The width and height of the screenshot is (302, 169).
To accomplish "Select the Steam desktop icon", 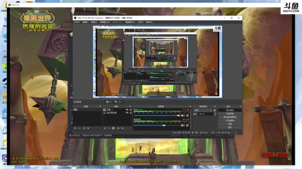I will click(x=5, y=82).
